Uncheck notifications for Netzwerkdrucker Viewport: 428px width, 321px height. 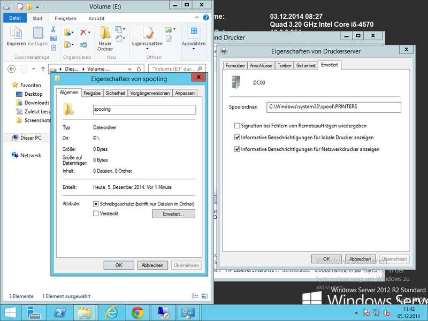tap(237, 149)
